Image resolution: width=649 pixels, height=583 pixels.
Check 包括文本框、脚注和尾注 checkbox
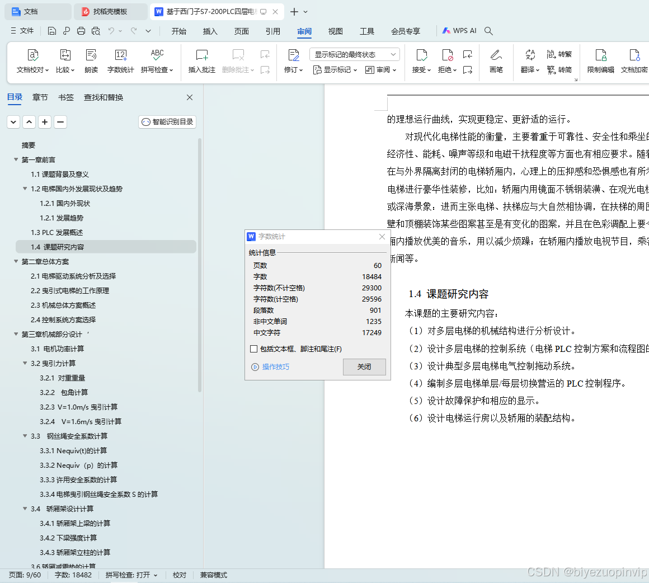253,349
